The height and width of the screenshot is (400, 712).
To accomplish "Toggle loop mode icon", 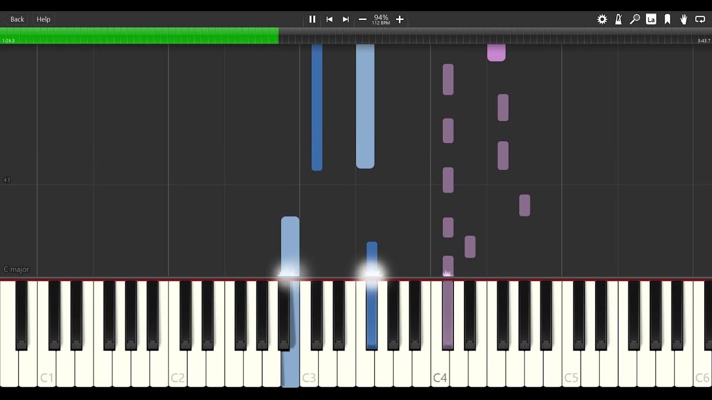I will [700, 19].
